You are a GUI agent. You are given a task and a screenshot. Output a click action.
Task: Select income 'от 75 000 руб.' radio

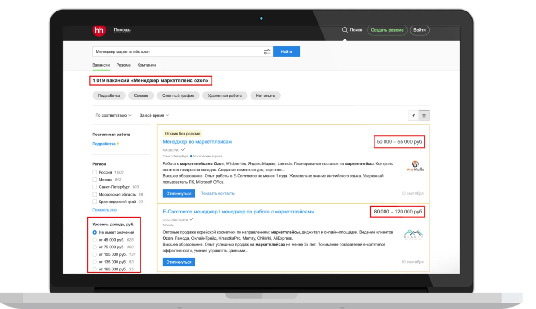pos(95,247)
